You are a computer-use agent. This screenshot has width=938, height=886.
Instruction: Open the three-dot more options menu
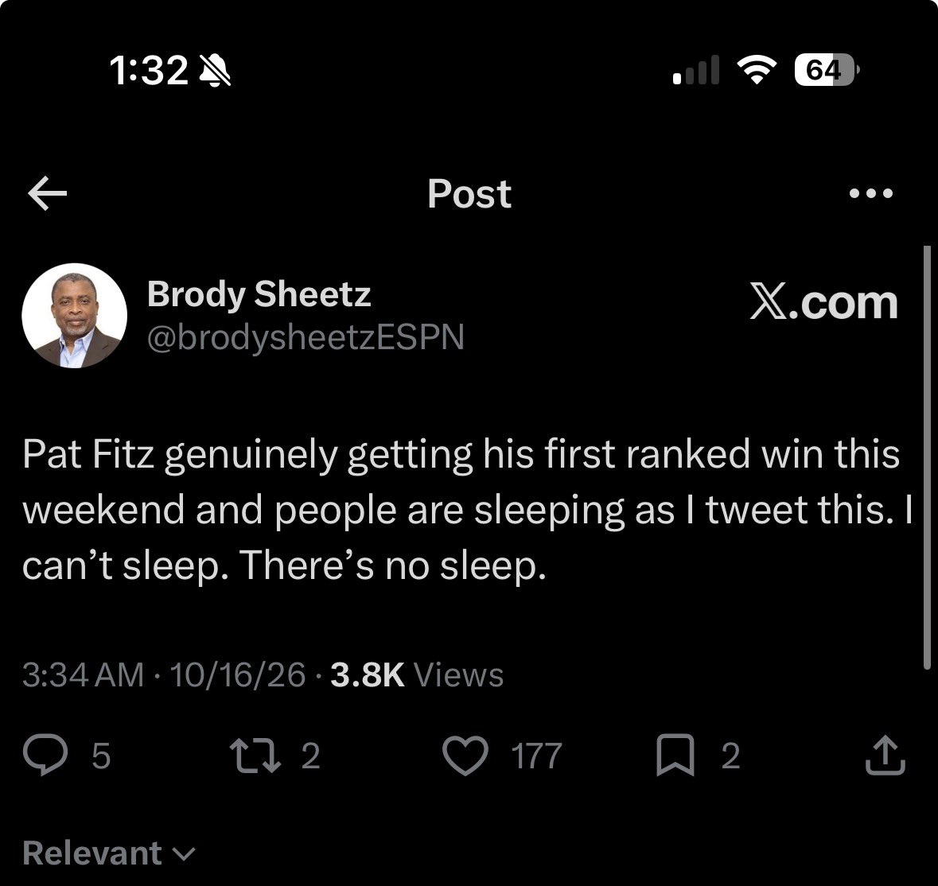871,193
